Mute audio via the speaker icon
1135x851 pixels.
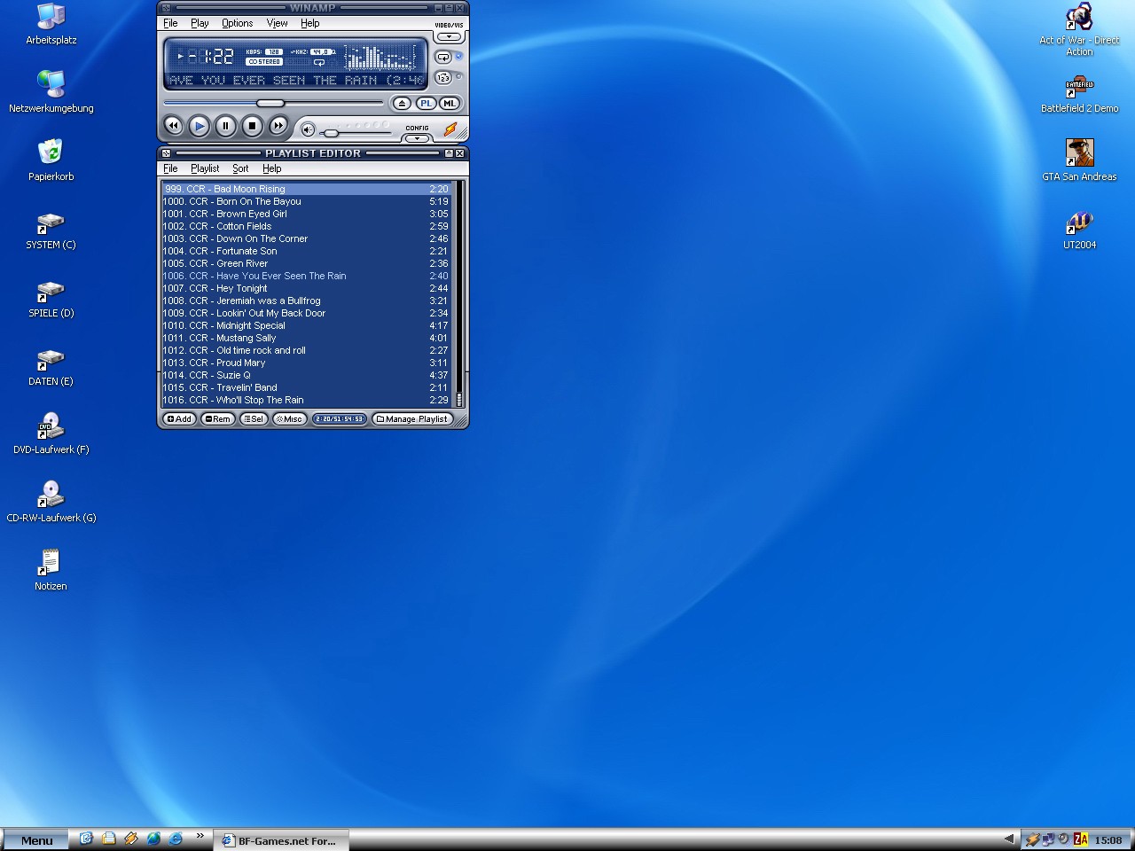coord(308,129)
